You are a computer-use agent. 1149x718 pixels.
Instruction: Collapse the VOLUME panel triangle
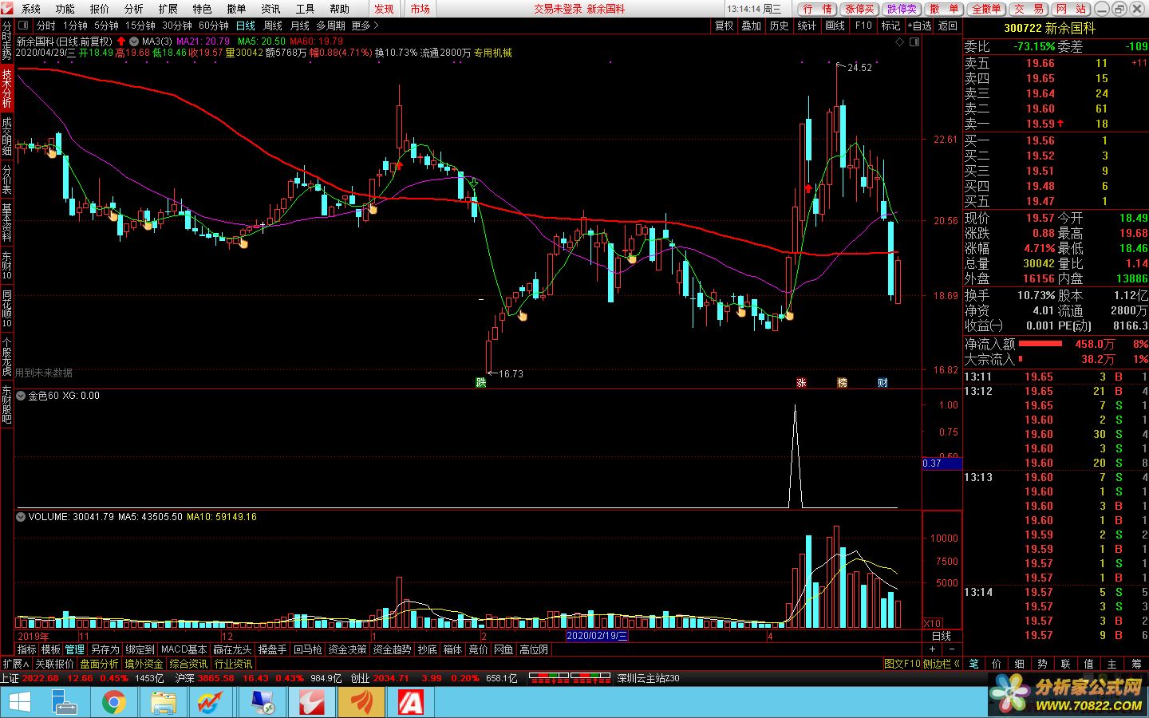pos(21,517)
